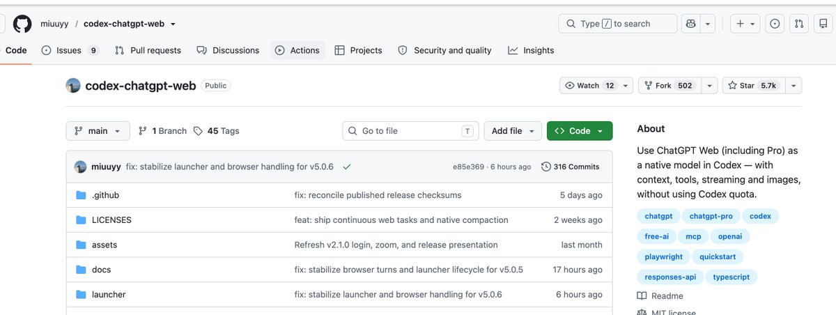Open the main branch selector
The height and width of the screenshot is (315, 836).
point(98,131)
